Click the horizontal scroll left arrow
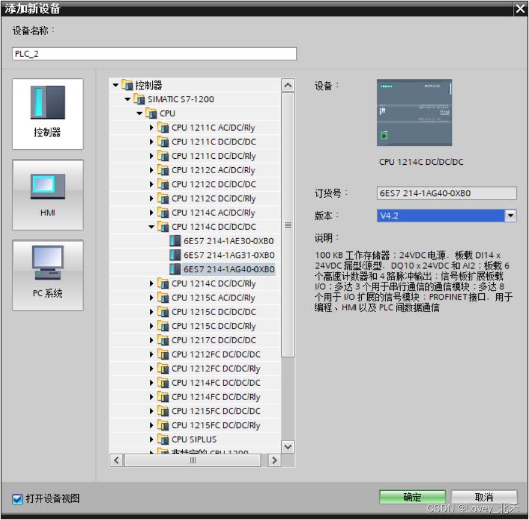This screenshot has height=520, width=529. point(116,460)
